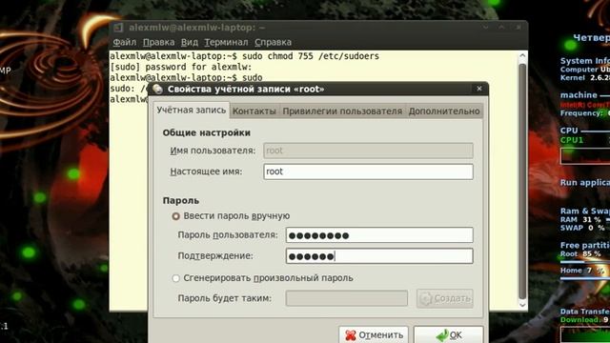Close the root account properties dialog

(x=479, y=89)
